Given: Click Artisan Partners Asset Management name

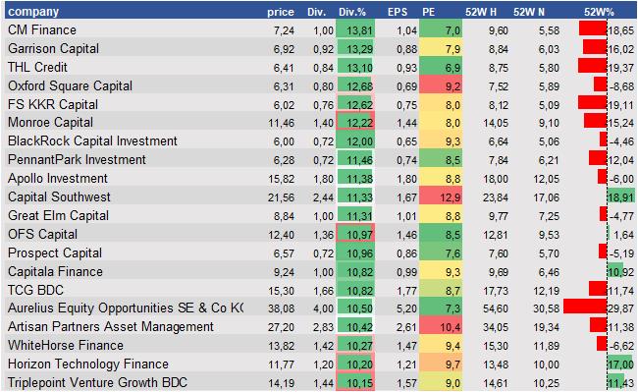Looking at the screenshot, I should pos(111,326).
